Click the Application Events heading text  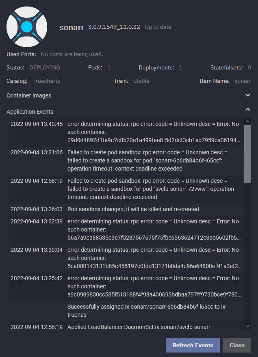point(30,112)
